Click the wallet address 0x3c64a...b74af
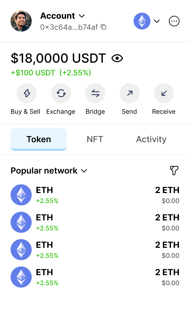The image size is (190, 316). click(69, 27)
